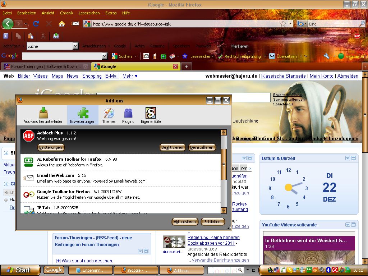Image resolution: width=368 pixels, height=276 pixels.
Task: Click the page scrollbar down arrow of the browser
Action: pos(365,261)
